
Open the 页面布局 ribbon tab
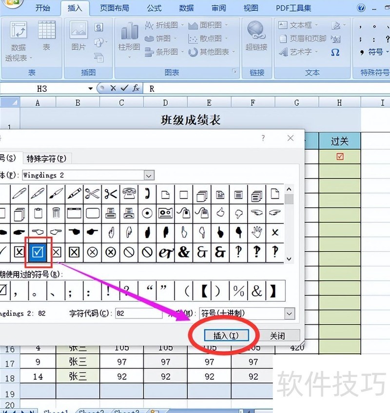115,8
